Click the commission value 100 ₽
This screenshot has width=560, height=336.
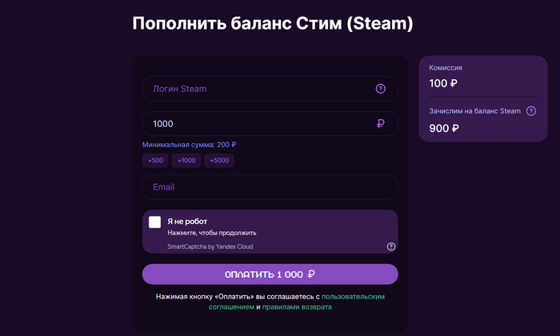443,83
